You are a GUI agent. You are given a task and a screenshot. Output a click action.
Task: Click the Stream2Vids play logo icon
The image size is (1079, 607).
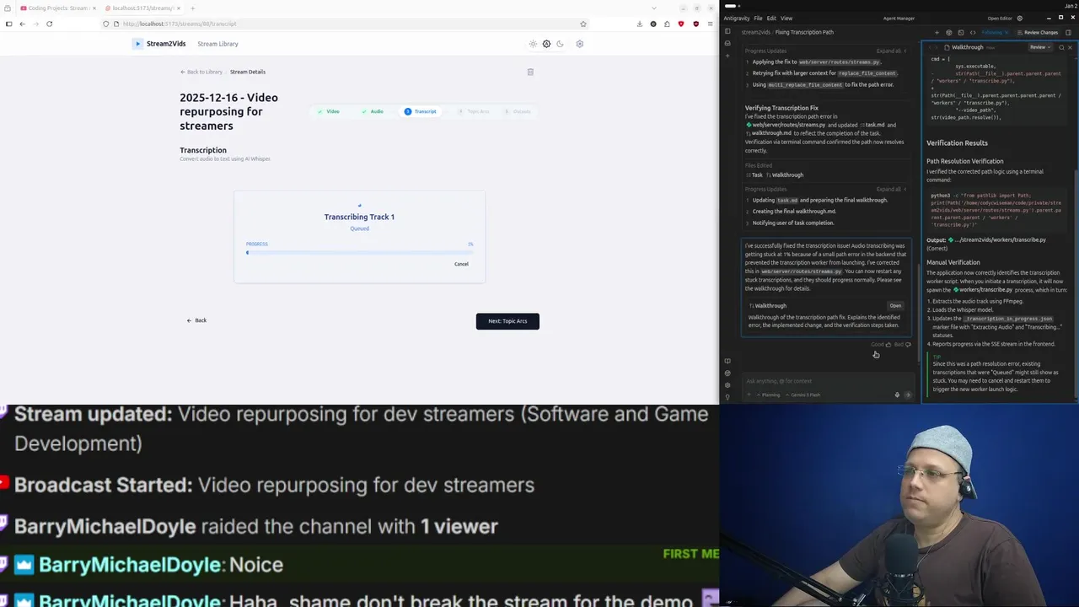(x=137, y=44)
